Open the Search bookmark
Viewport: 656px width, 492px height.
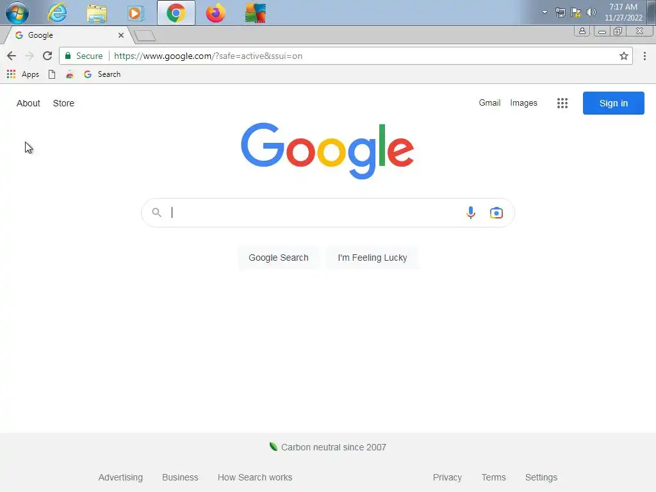point(102,74)
